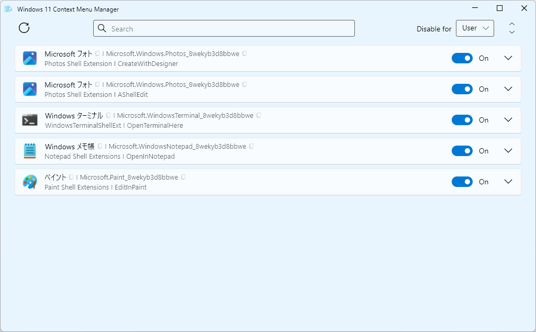The width and height of the screenshot is (536, 332).
Task: Click the up chevron above the list
Action: [512, 24]
